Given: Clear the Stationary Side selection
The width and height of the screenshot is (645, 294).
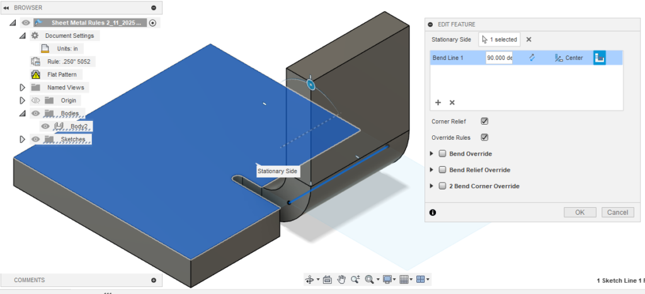Looking at the screenshot, I should click(x=529, y=39).
